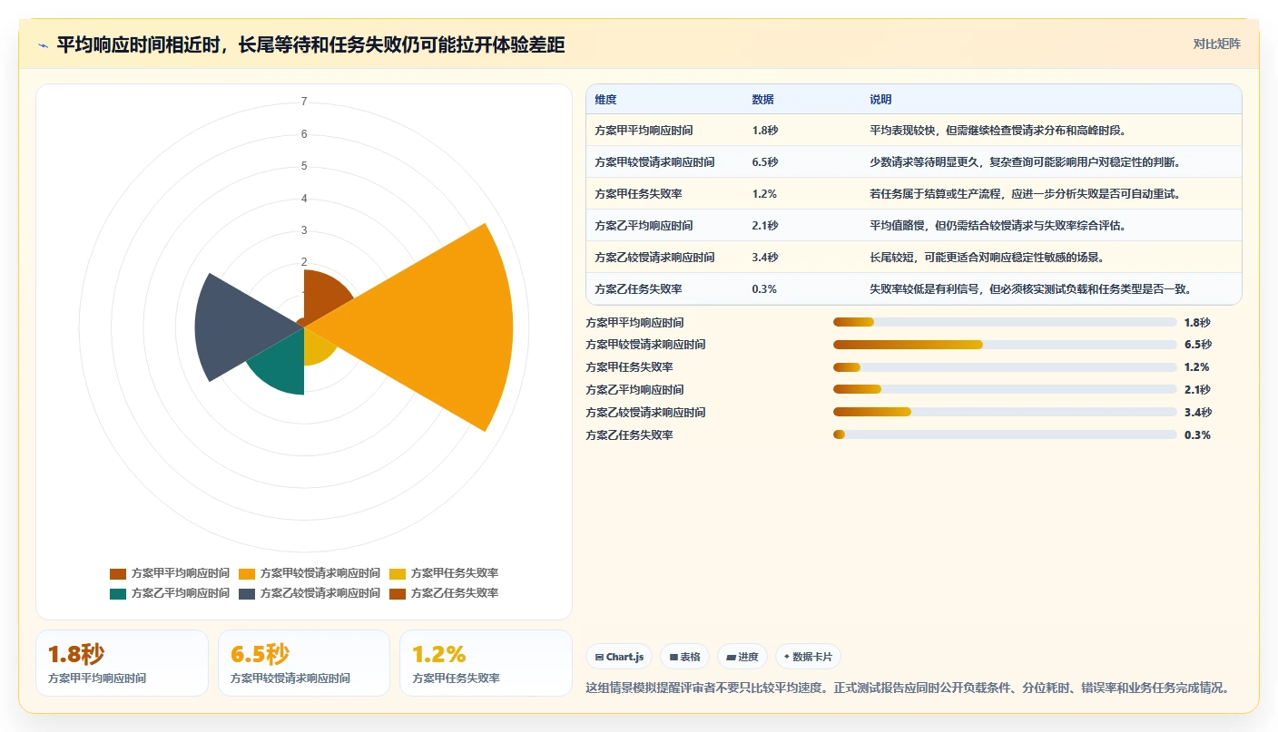1278x732 pixels.
Task: Select the 进度 chip
Action: 742,657
